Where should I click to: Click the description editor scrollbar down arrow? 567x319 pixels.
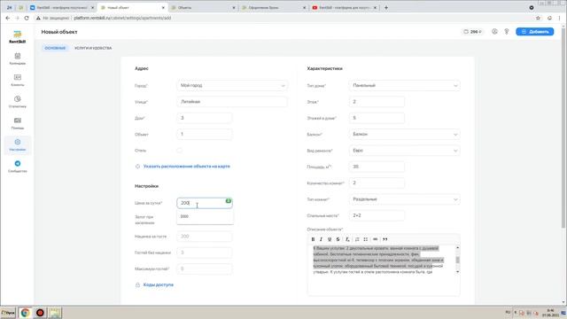pyautogui.click(x=457, y=272)
